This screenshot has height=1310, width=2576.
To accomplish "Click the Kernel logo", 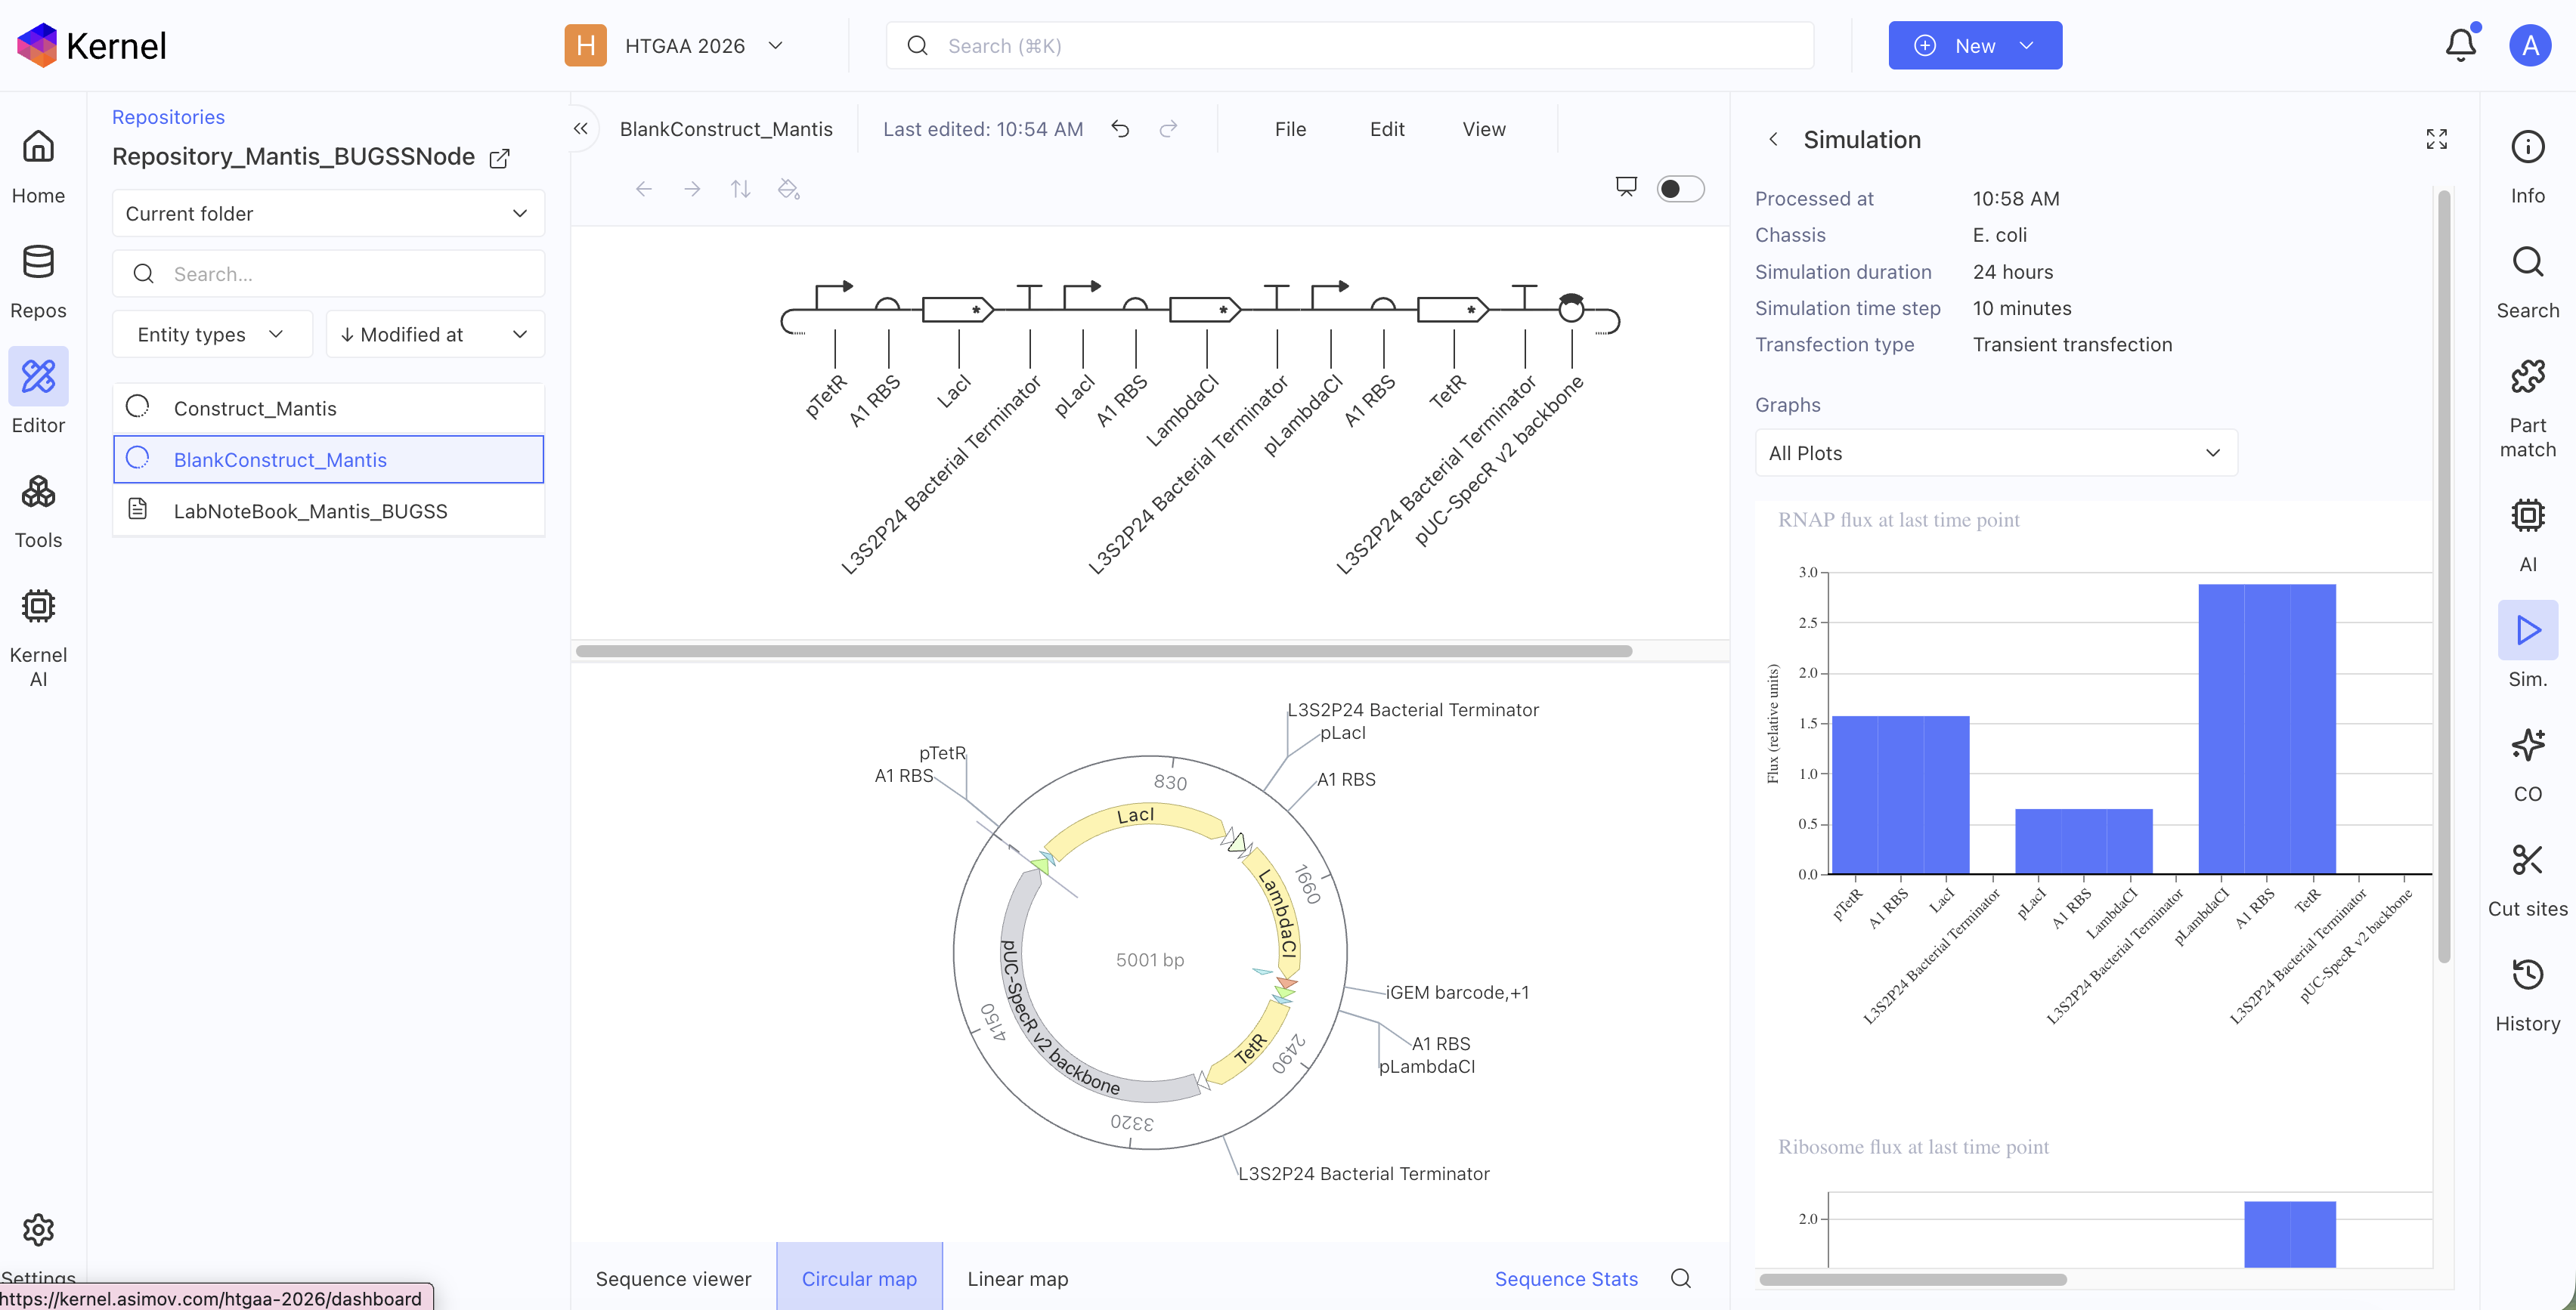I will 91,45.
